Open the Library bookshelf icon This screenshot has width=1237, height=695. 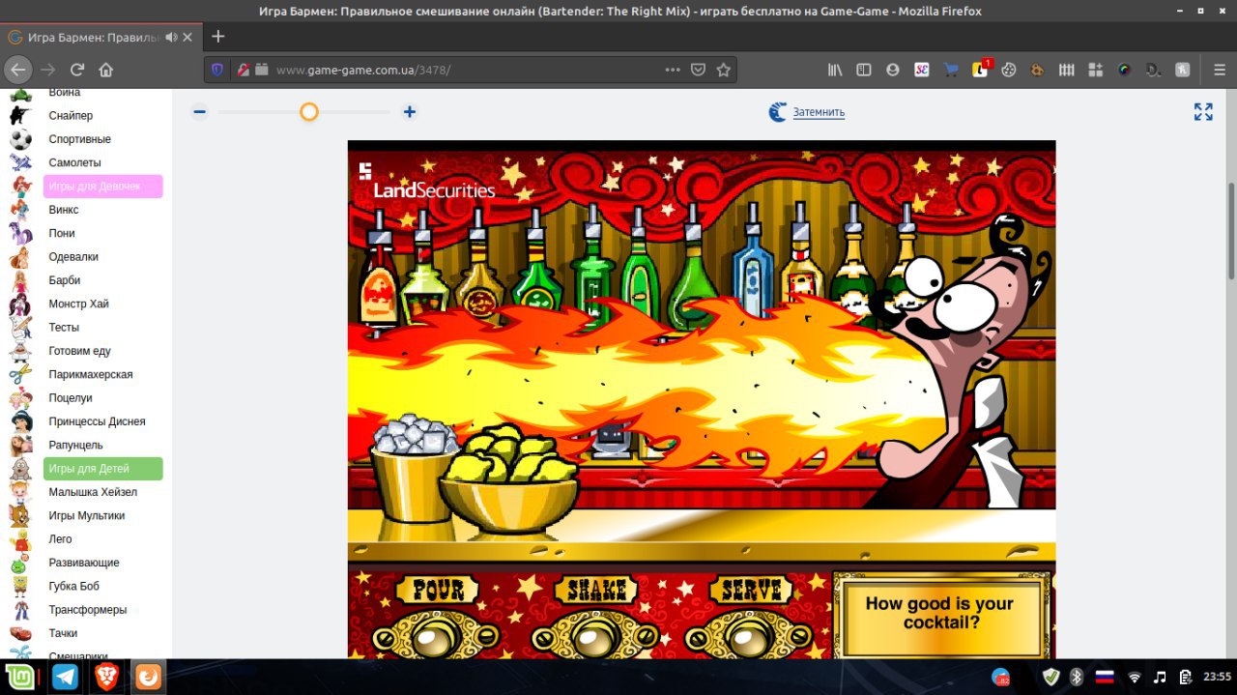(x=835, y=70)
